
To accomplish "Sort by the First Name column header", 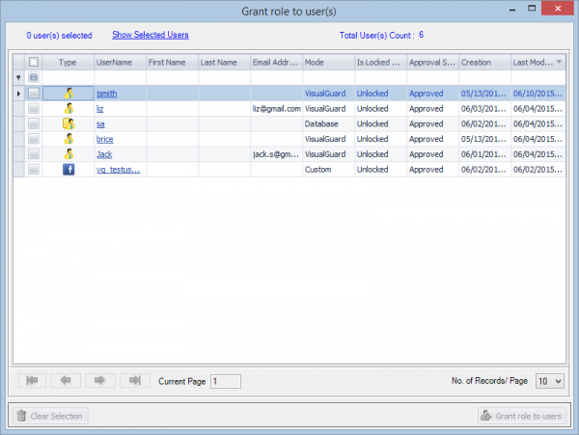I will click(x=173, y=63).
